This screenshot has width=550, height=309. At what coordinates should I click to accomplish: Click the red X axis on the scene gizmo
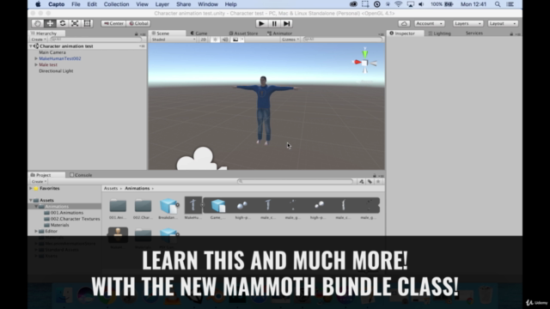(x=357, y=63)
